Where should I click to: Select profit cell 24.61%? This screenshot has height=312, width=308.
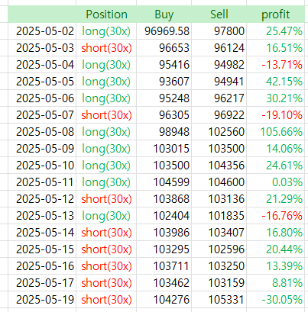point(275,166)
